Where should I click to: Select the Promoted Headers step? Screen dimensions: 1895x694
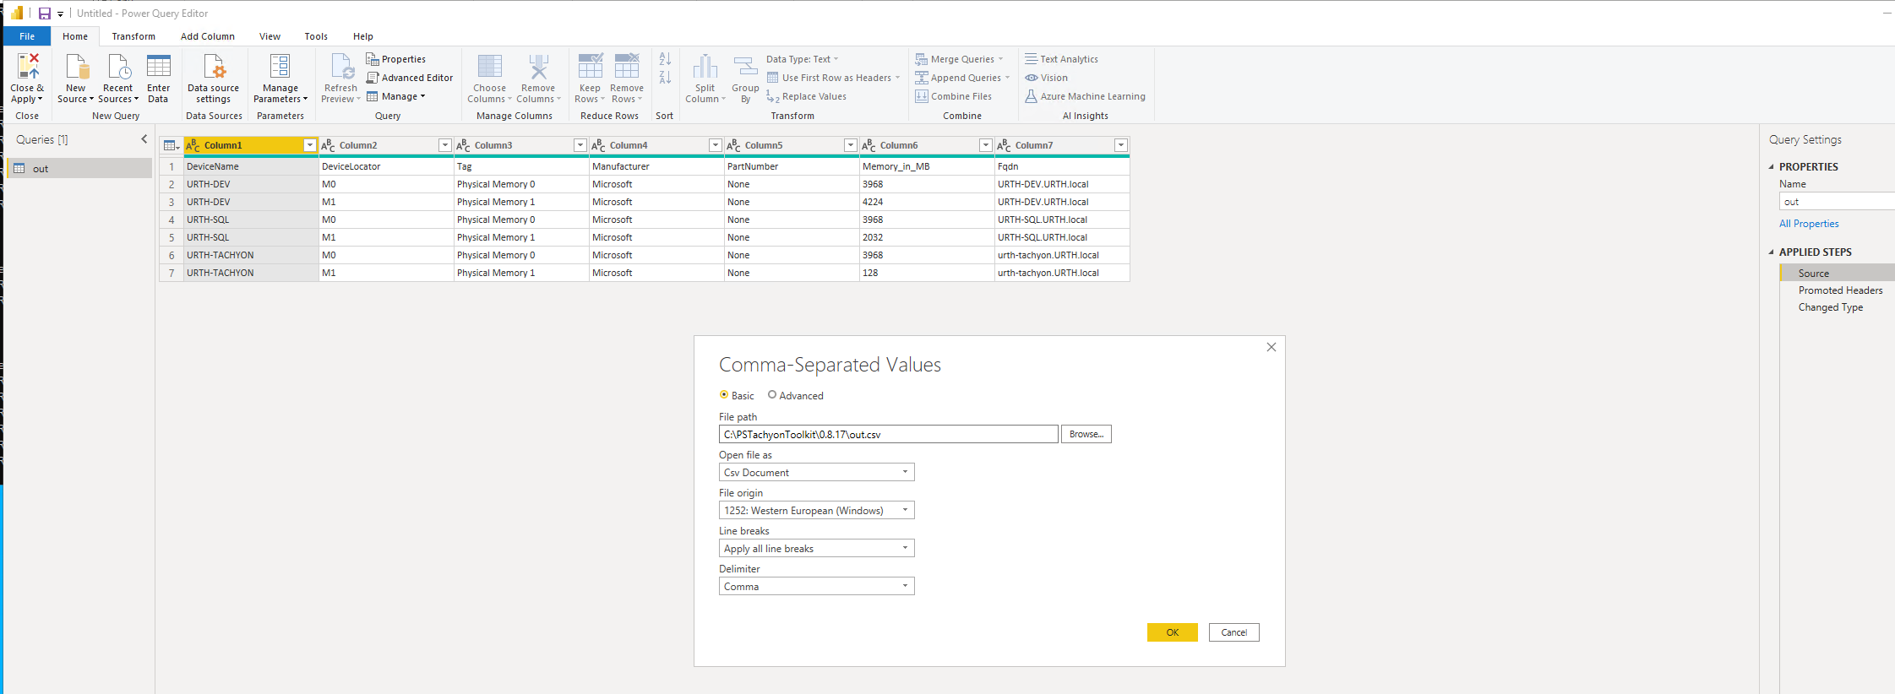tap(1840, 290)
